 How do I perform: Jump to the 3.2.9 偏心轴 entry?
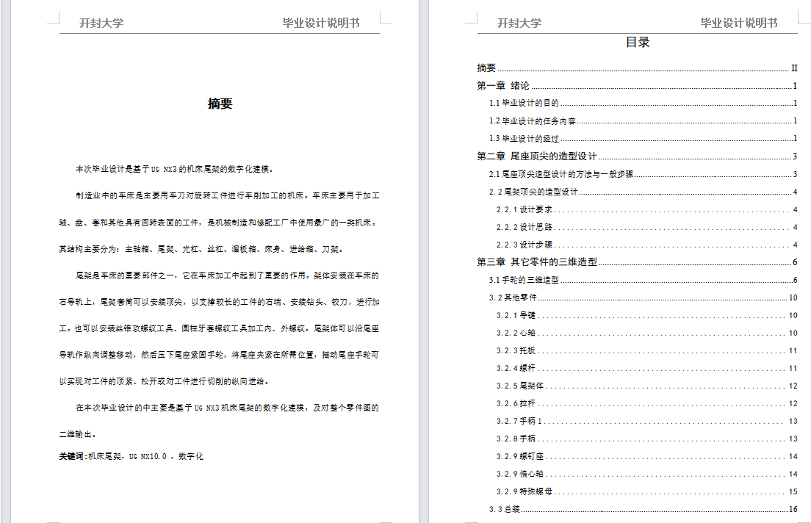pos(646,473)
